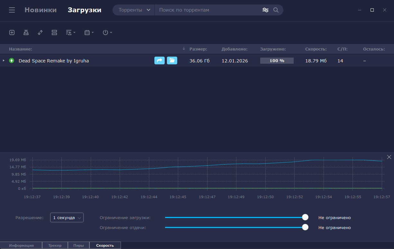Click the add torrent plus icon
Screen dimensions: 394x249
pyautogui.click(x=12, y=32)
